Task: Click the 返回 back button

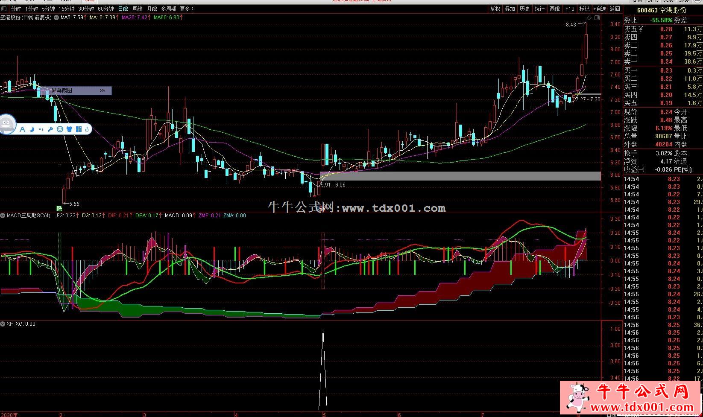Action: click(615, 9)
